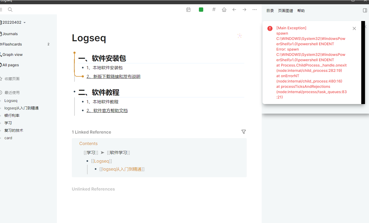Open the search magnifier icon
This screenshot has height=223, width=369.
10,10
